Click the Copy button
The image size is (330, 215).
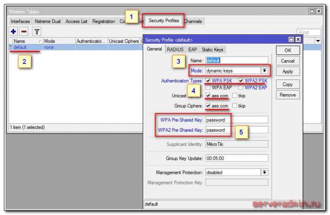click(x=288, y=85)
